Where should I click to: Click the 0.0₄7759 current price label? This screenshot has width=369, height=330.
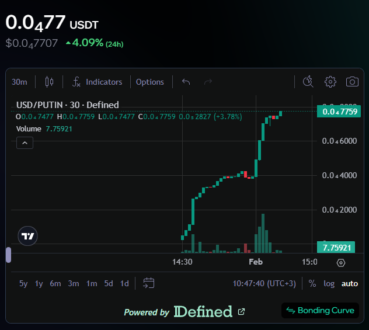pos(339,112)
